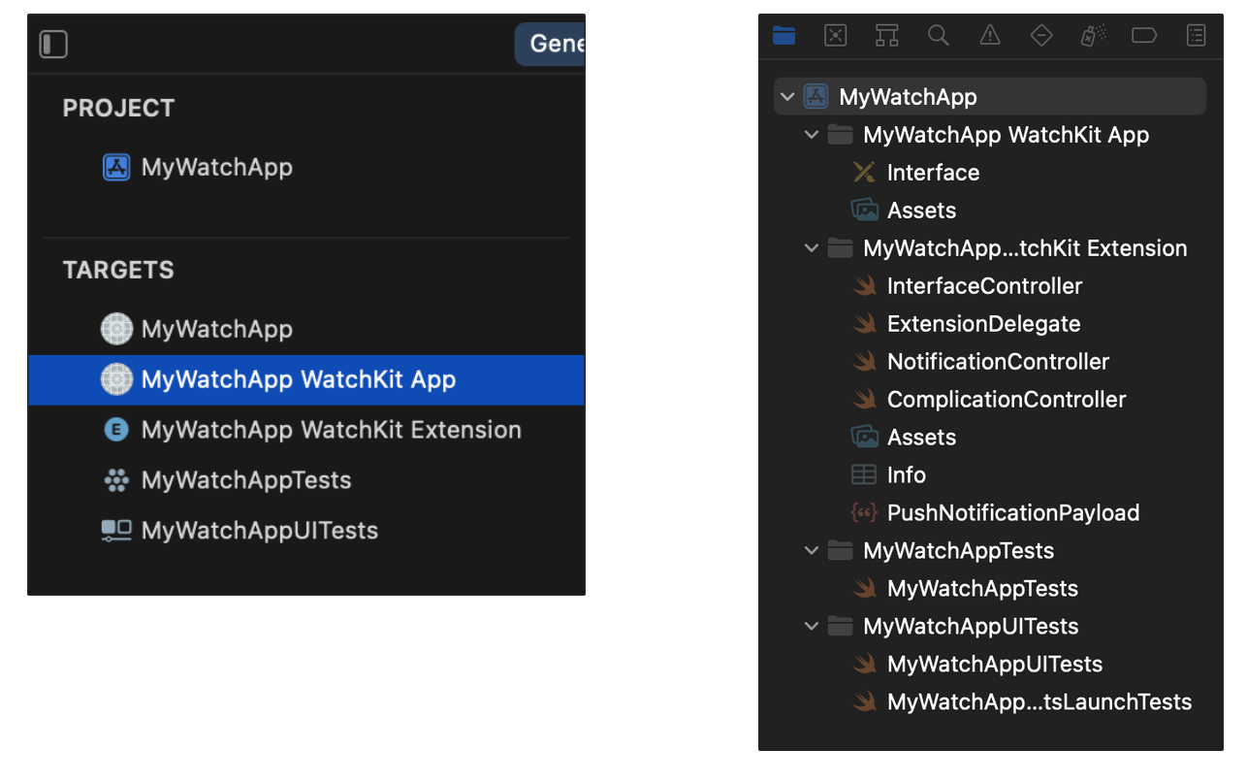Screen dimensions: 1247x782
Task: Click the Info plist table icon
Action: pos(863,475)
